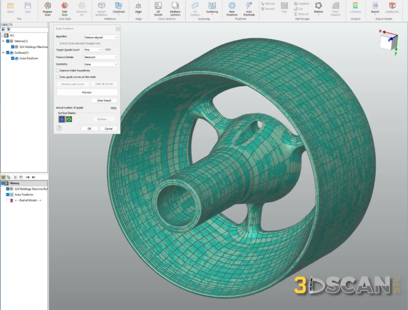Click the Clear Result button

click(x=104, y=101)
